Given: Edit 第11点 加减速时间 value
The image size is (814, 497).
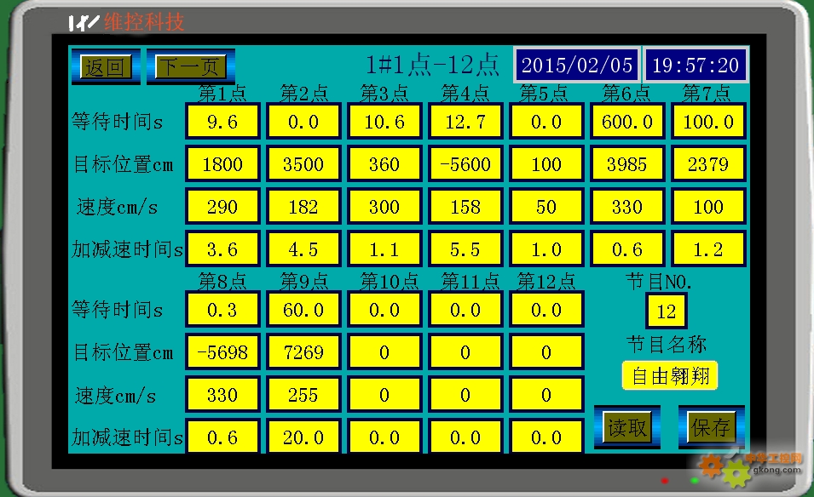Looking at the screenshot, I should tap(465, 437).
